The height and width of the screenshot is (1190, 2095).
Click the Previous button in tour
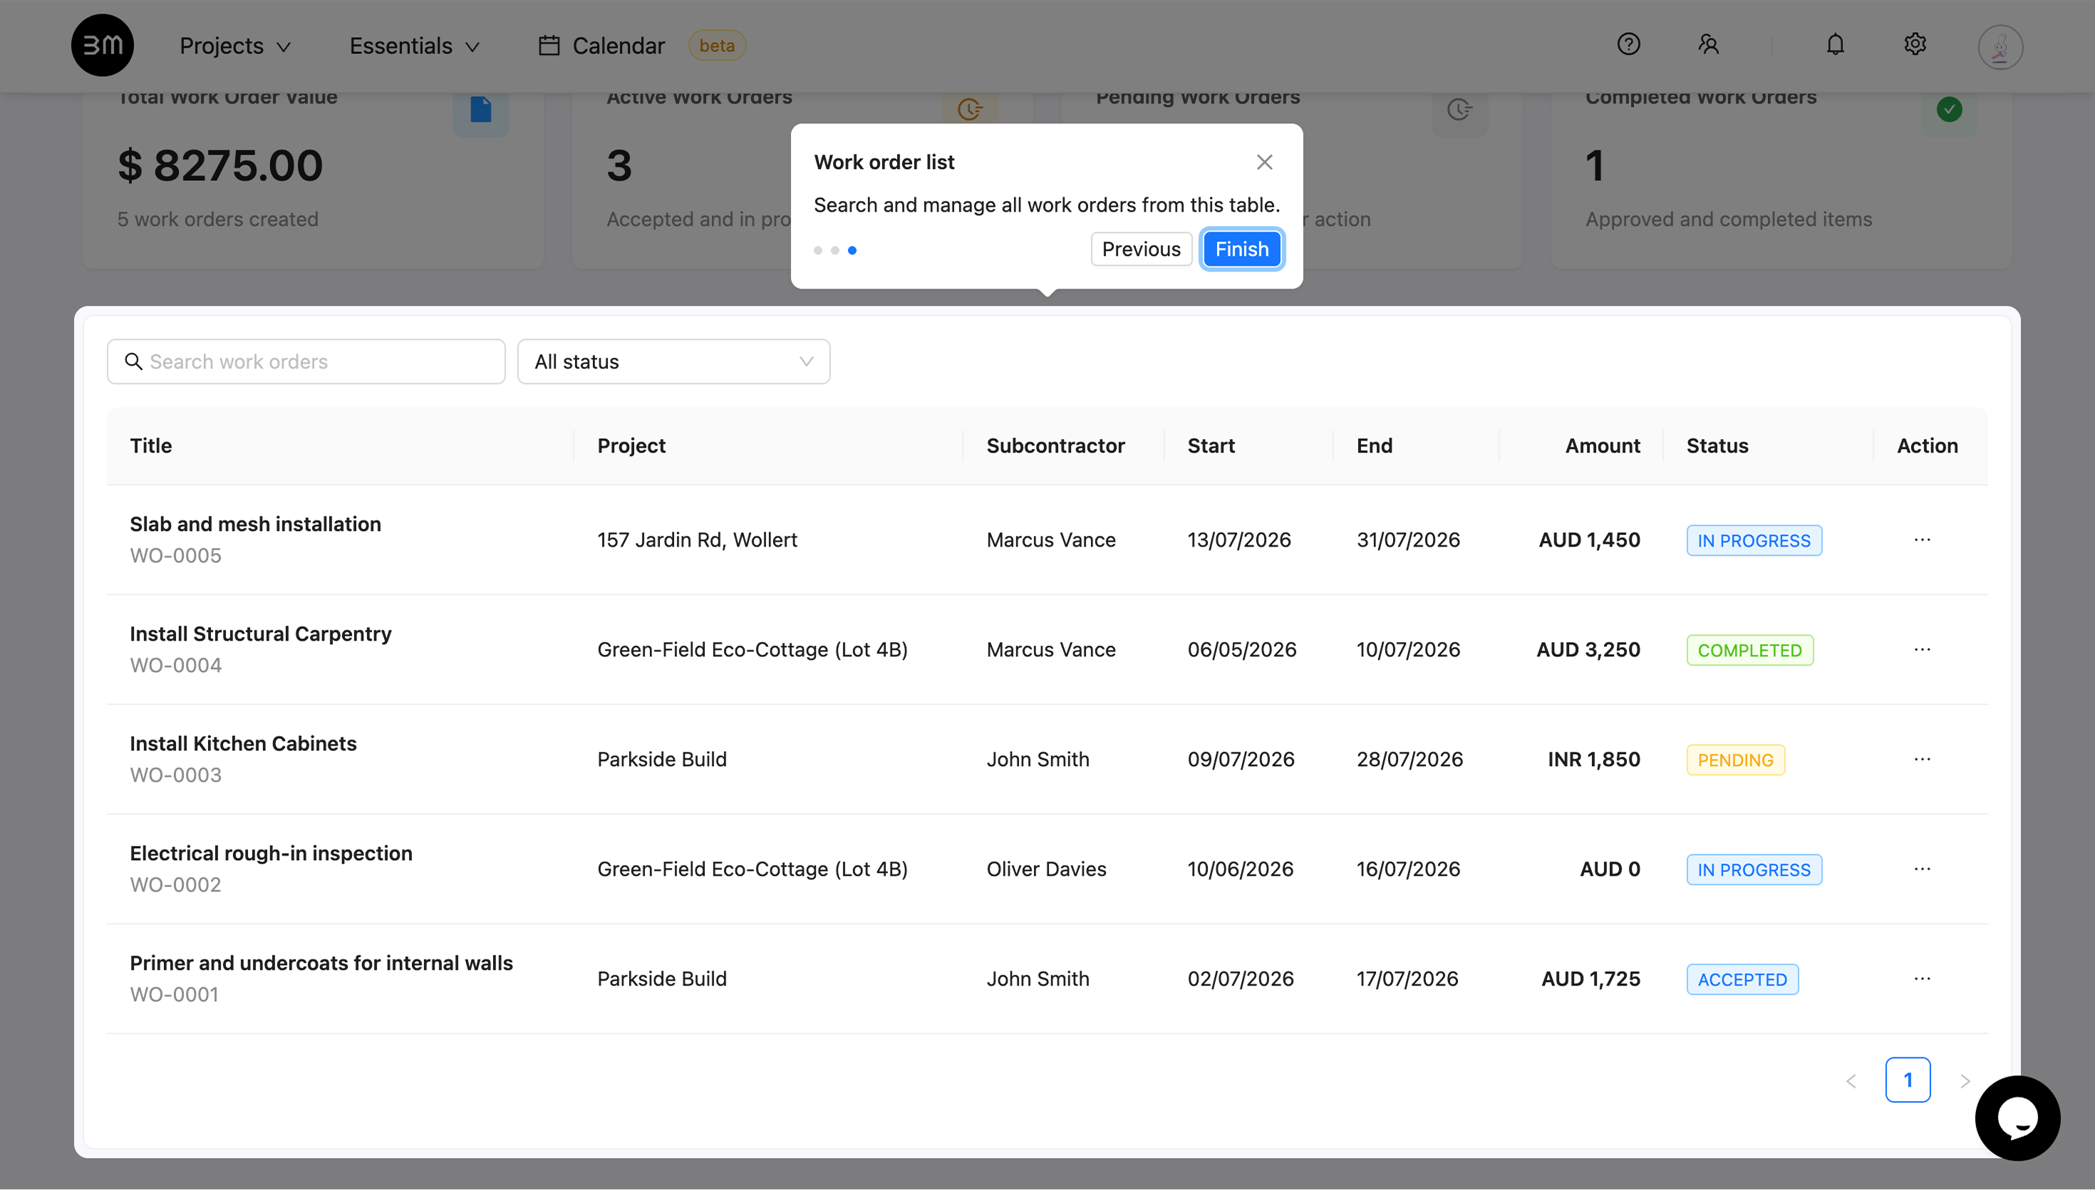point(1141,249)
